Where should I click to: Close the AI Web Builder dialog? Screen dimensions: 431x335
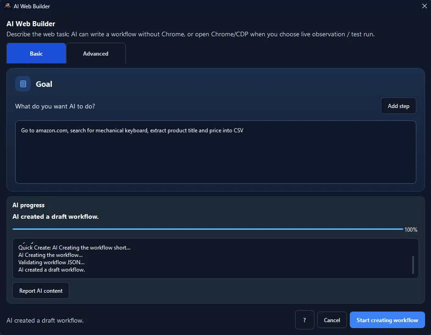pos(424,6)
